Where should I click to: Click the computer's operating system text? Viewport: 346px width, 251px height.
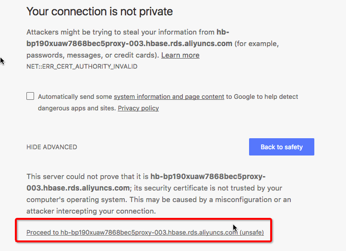[77, 200]
